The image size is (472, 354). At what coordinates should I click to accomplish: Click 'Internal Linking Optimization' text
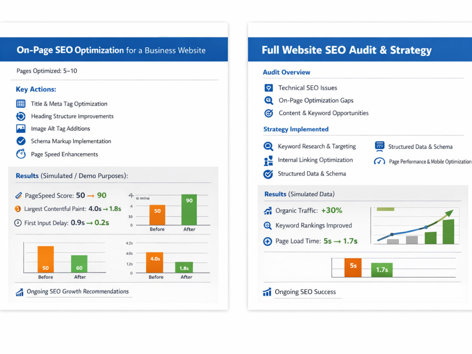click(315, 160)
